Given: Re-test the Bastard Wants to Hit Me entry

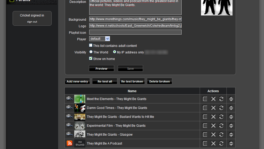Looking at the screenshot, I should [x=221, y=117].
